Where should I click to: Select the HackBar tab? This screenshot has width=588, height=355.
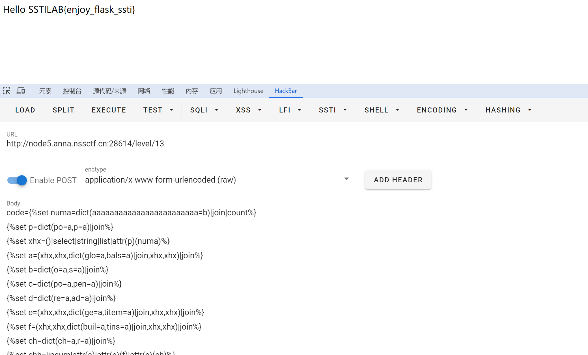point(286,91)
